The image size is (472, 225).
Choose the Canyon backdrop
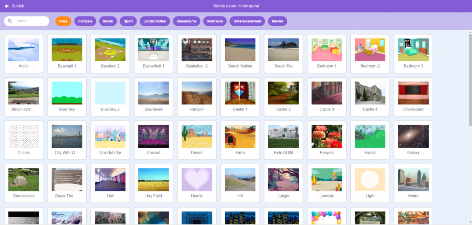pos(197,97)
